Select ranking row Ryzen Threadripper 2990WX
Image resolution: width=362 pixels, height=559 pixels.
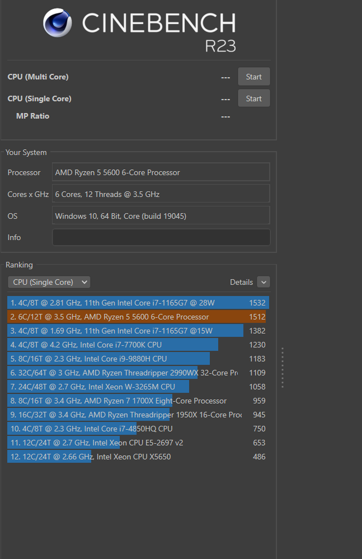138,373
